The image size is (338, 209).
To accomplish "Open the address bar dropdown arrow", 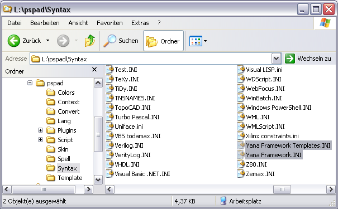I will 276,59.
